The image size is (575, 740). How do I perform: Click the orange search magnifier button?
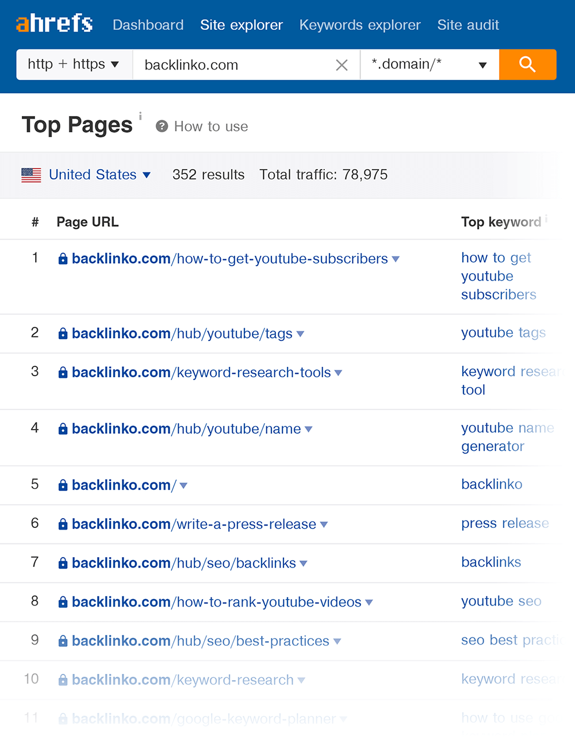point(527,64)
